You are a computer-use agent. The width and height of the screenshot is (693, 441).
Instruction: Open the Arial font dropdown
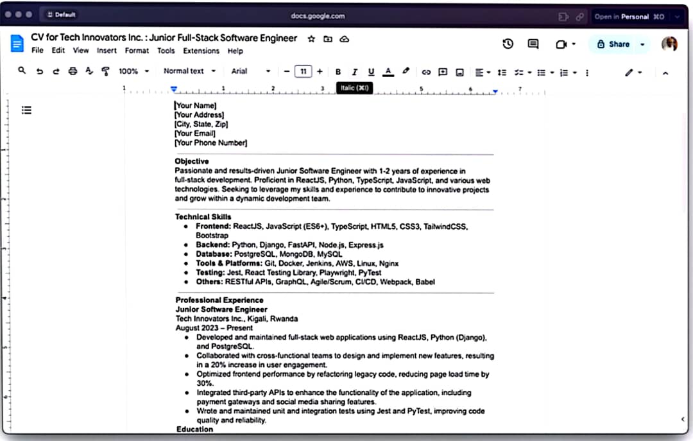click(251, 71)
